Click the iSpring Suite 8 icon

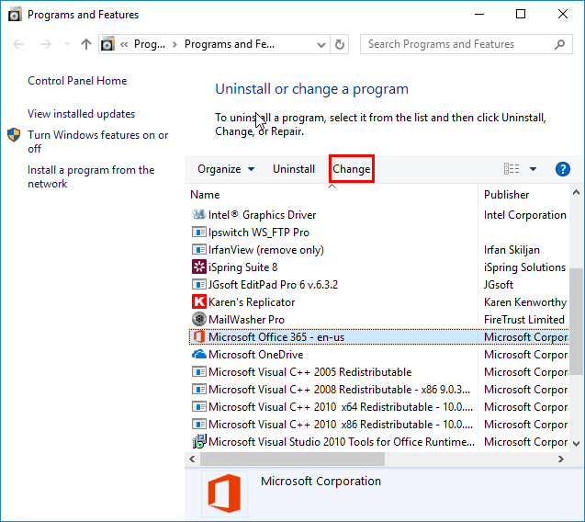coord(199,267)
